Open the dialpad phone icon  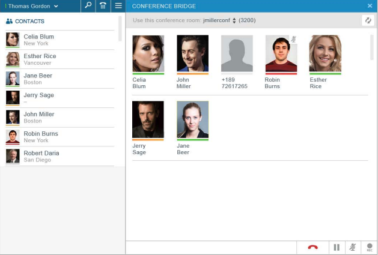pos(103,6)
